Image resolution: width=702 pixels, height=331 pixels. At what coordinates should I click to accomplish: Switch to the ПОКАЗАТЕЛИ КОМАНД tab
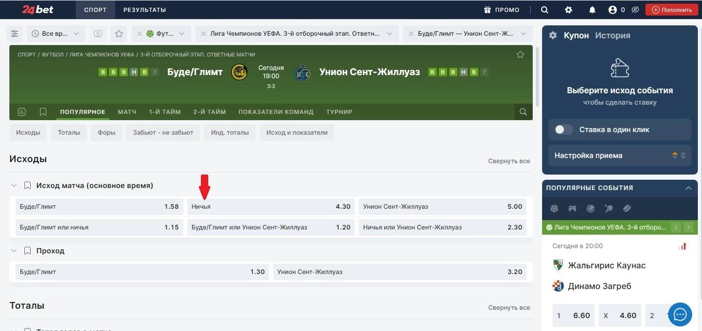click(x=276, y=112)
